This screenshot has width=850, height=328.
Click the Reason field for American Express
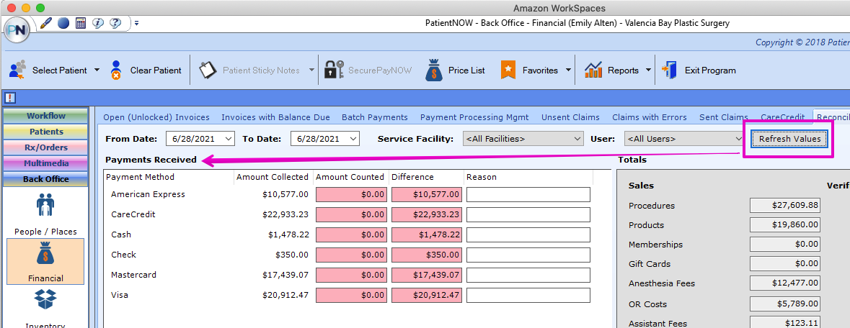pos(528,194)
